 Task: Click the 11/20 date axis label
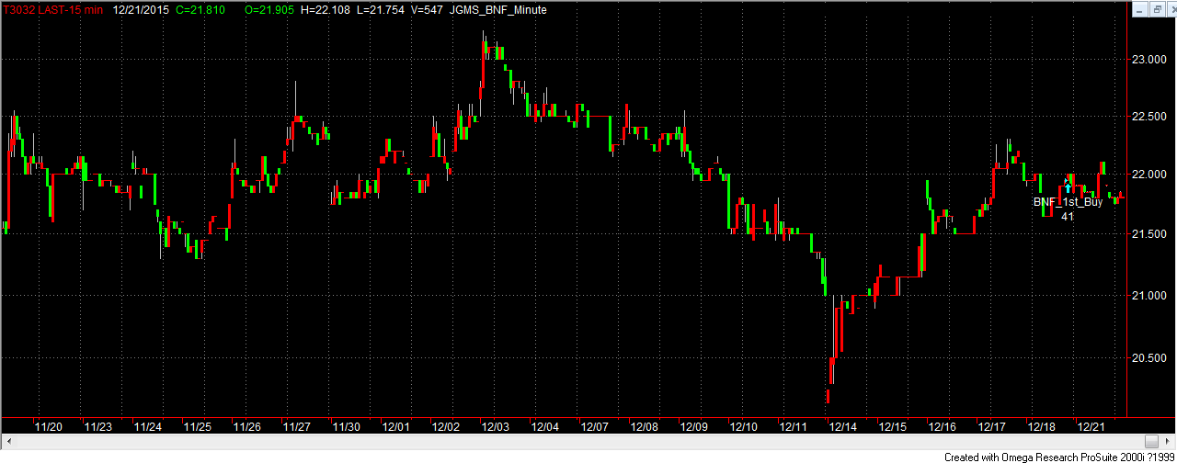point(49,426)
